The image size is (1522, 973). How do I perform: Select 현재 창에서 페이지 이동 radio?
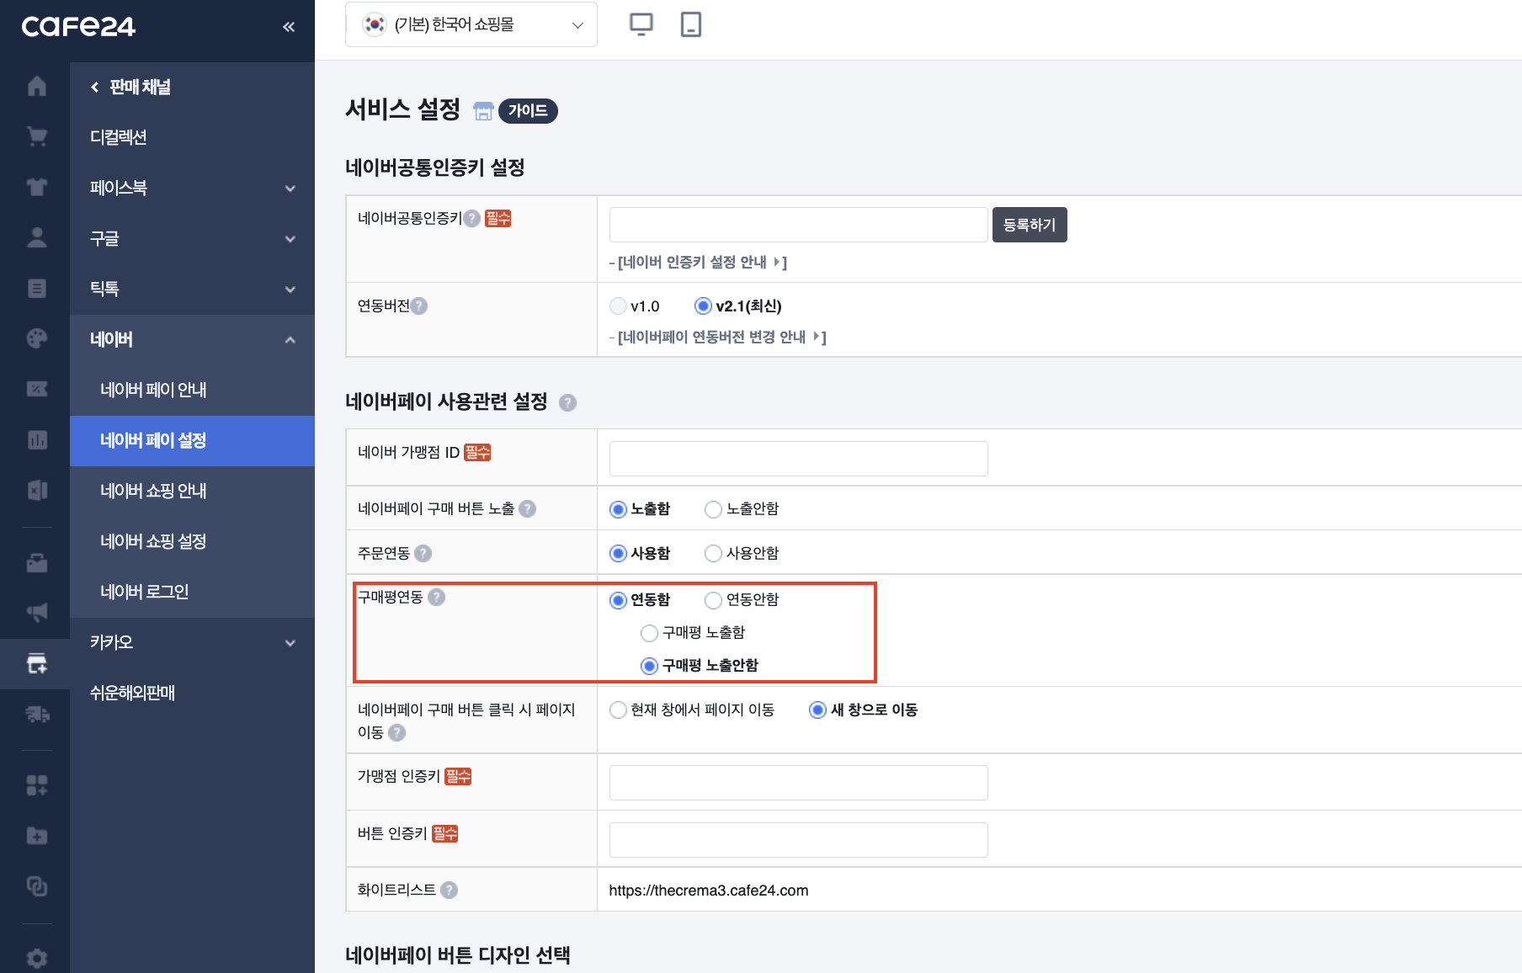[x=619, y=710]
